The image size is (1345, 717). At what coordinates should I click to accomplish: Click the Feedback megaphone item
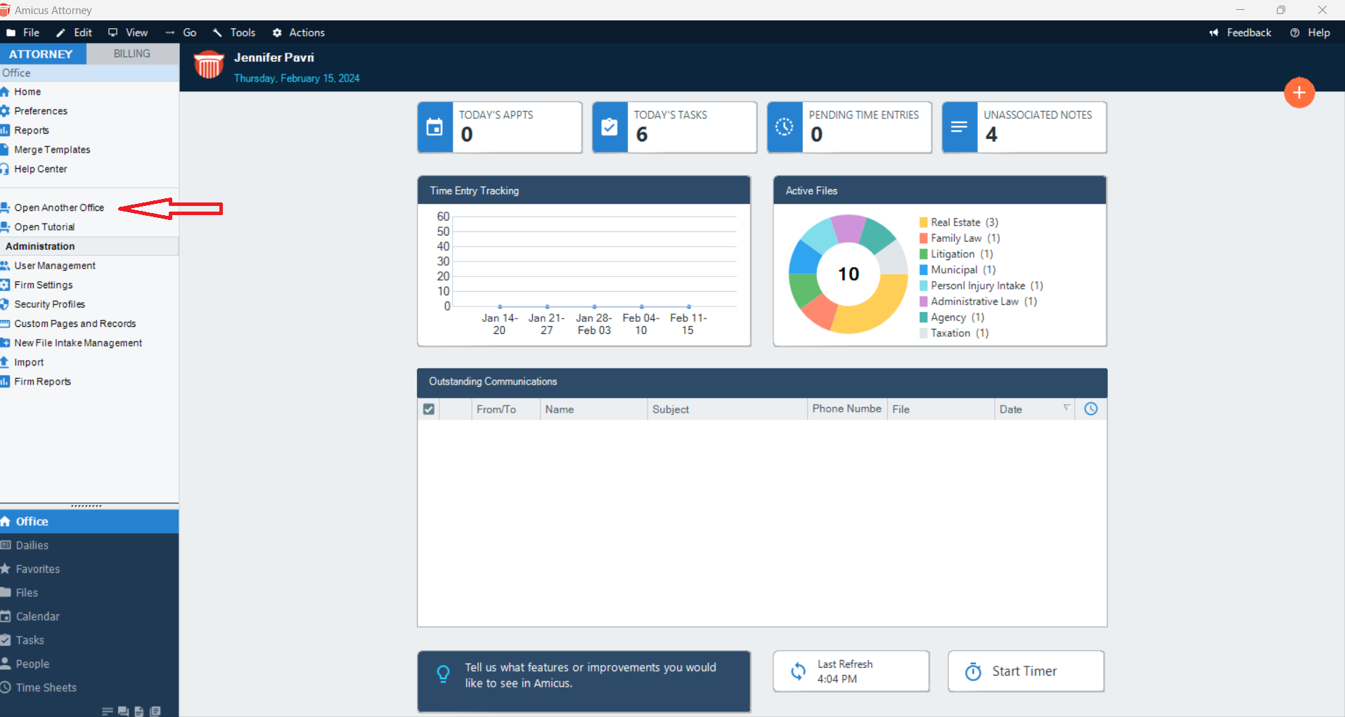click(x=1240, y=32)
